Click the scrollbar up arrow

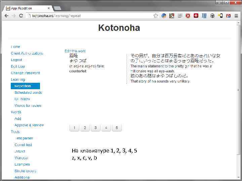click(238, 23)
